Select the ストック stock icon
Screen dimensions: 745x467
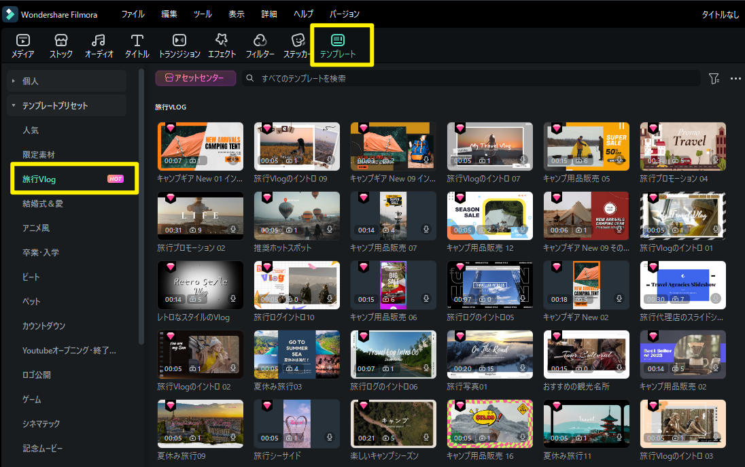tap(61, 41)
